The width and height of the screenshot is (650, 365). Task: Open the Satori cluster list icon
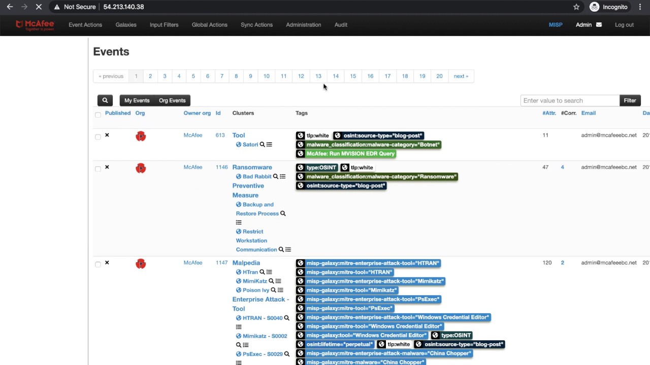click(x=269, y=144)
